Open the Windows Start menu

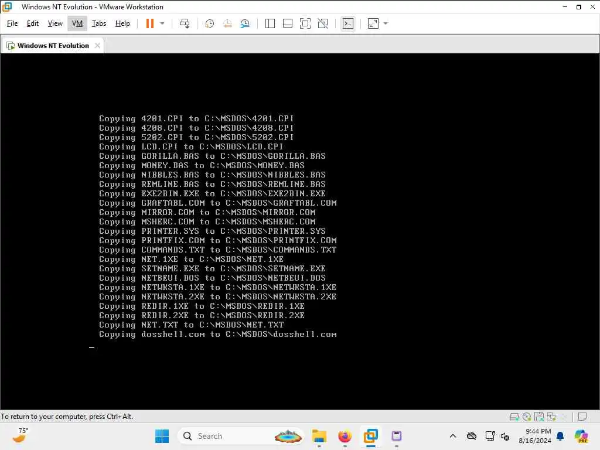pos(162,436)
